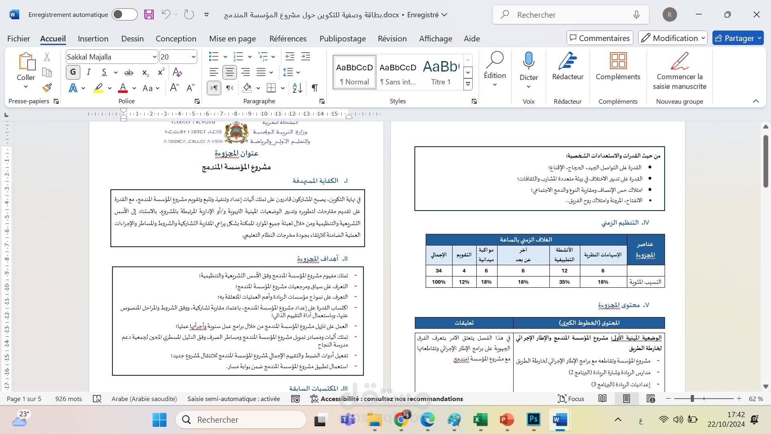Click the yellow text highlight color
This screenshot has height=434, width=771.
(98, 88)
